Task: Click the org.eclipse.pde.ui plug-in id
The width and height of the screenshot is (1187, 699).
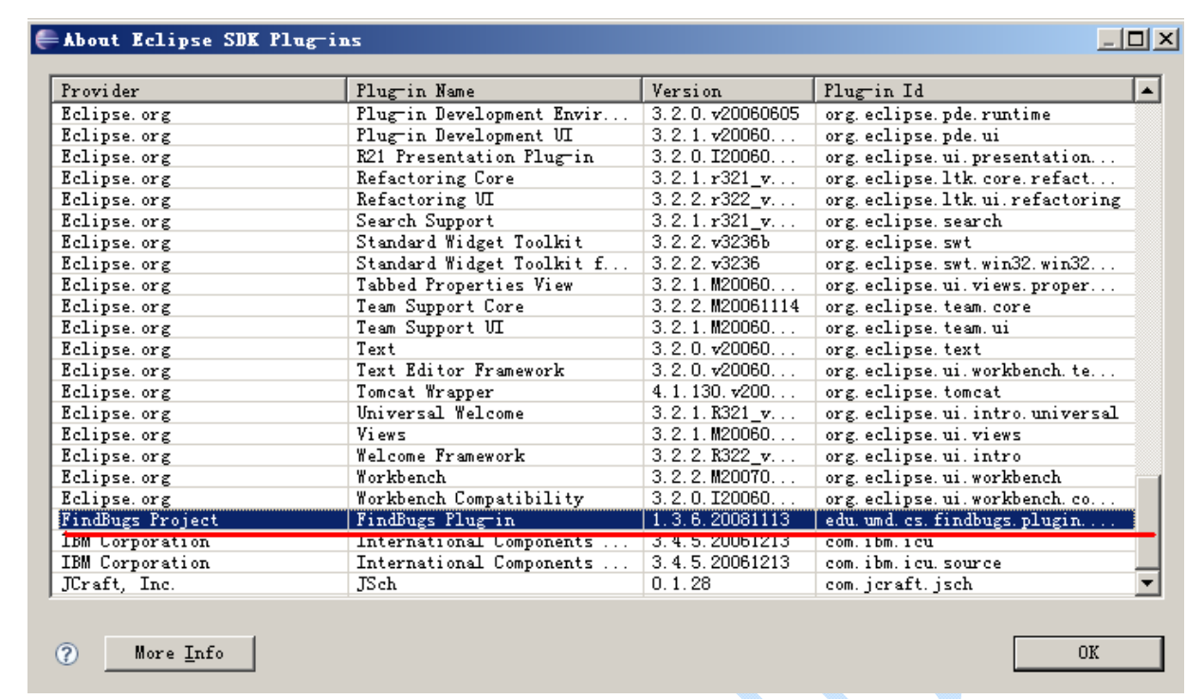Action: click(911, 136)
